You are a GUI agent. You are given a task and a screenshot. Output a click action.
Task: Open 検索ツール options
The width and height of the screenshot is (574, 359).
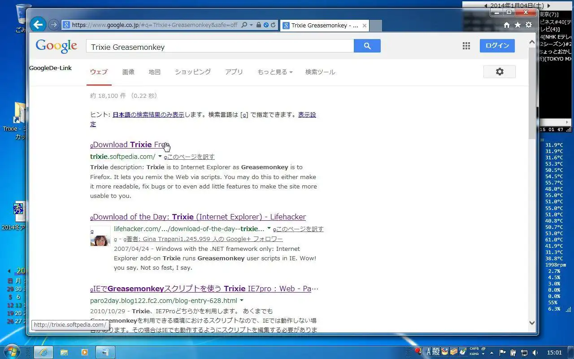pos(320,72)
